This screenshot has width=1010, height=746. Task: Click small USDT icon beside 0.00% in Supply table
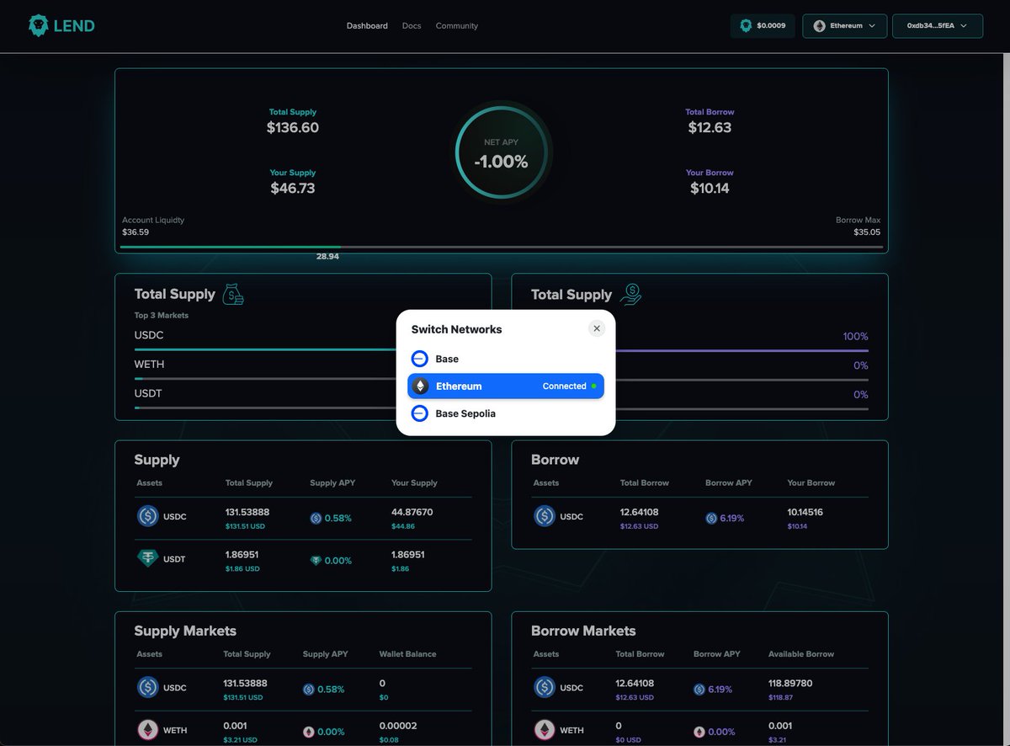pos(316,561)
